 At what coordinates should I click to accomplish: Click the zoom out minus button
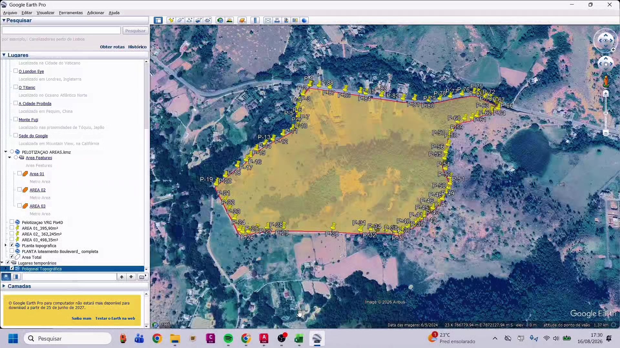606,133
